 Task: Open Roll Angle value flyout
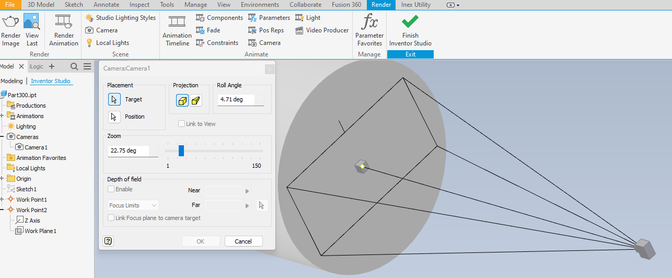click(260, 99)
